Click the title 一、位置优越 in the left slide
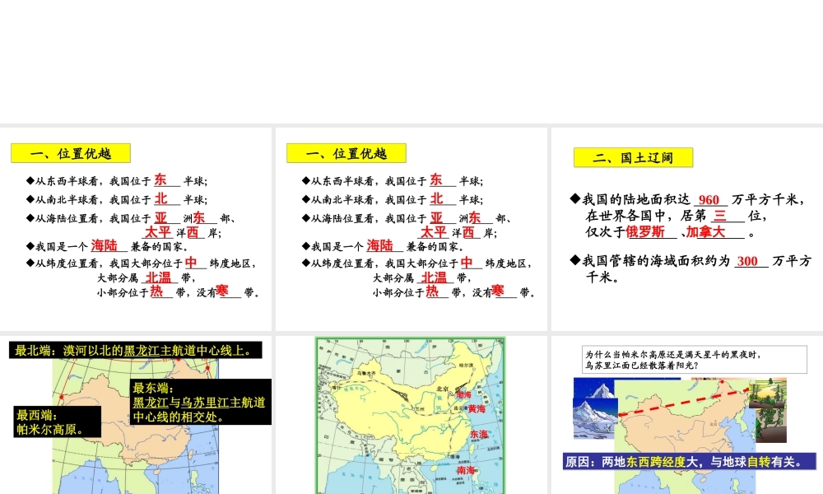 (70, 153)
